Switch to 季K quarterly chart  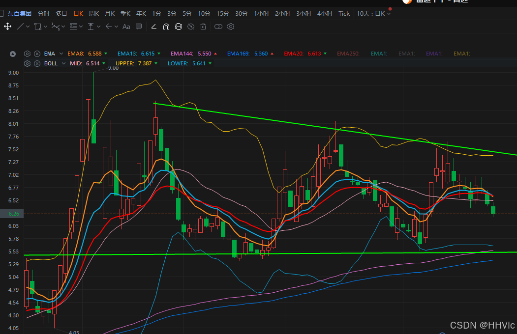[125, 13]
